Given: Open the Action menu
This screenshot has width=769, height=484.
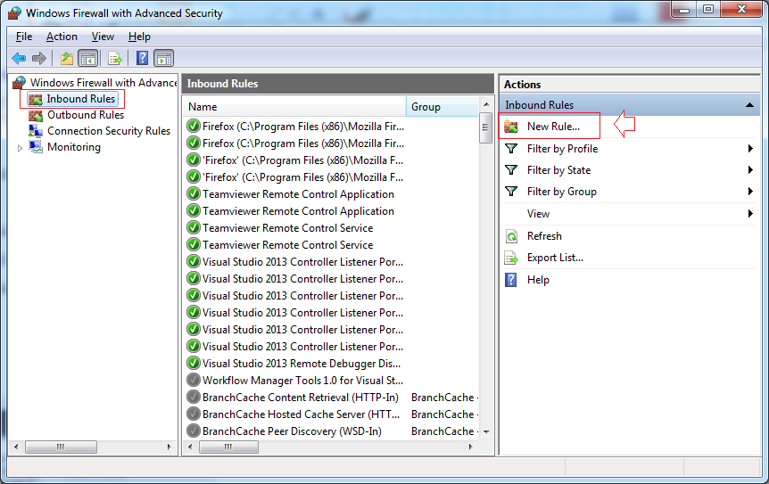Looking at the screenshot, I should 62,37.
